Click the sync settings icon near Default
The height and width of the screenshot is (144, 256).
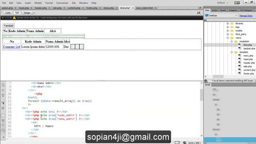point(237,3)
